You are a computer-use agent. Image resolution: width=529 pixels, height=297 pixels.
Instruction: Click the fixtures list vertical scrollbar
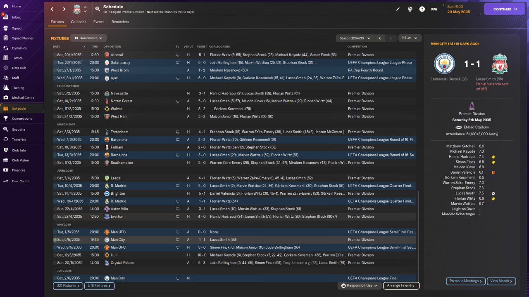pos(418,235)
